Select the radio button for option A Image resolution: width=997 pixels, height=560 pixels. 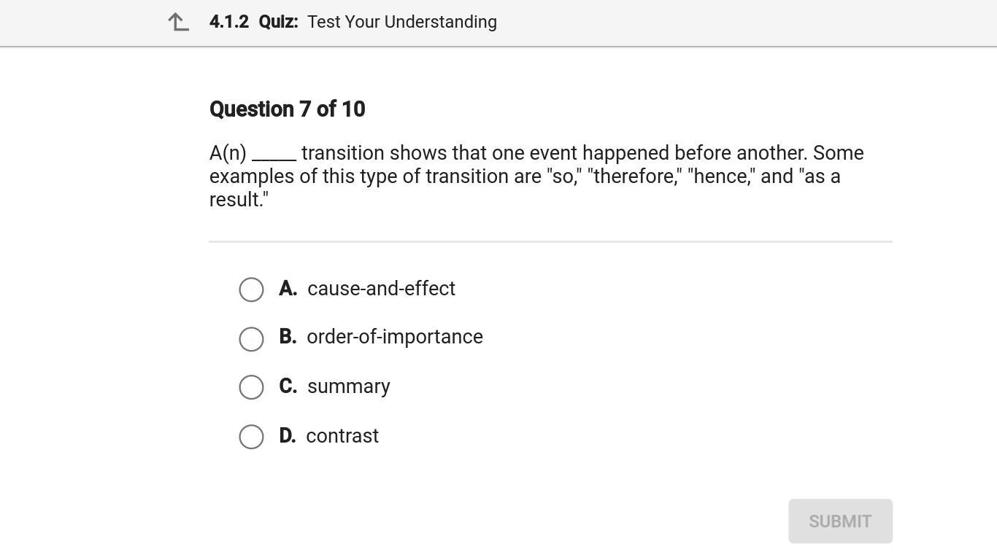pyautogui.click(x=251, y=289)
